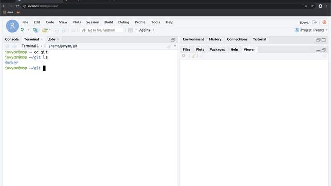
Task: Click the Viewer pane restore icon
Action: coord(323,50)
